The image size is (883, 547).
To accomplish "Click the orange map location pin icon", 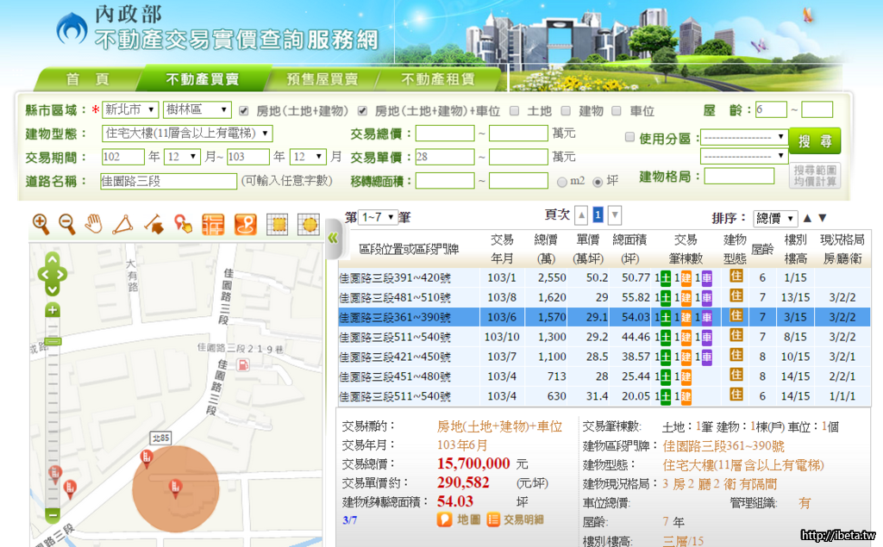I will click(246, 224).
